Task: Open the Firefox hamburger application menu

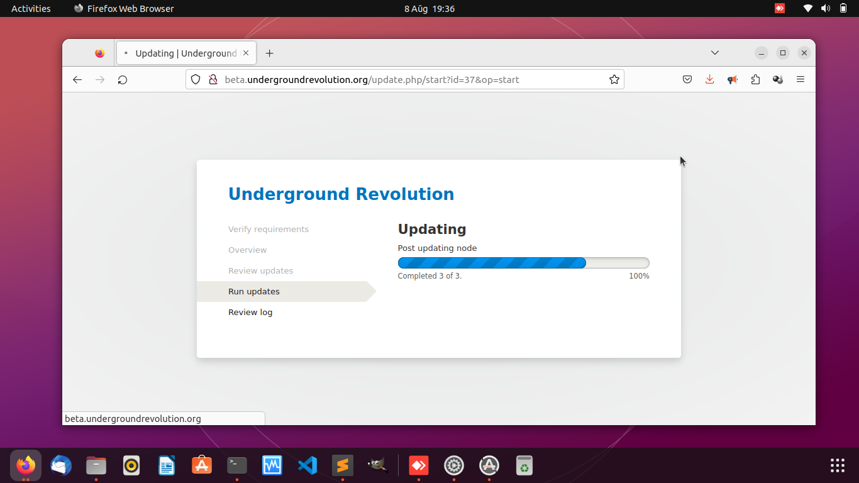Action: (801, 80)
